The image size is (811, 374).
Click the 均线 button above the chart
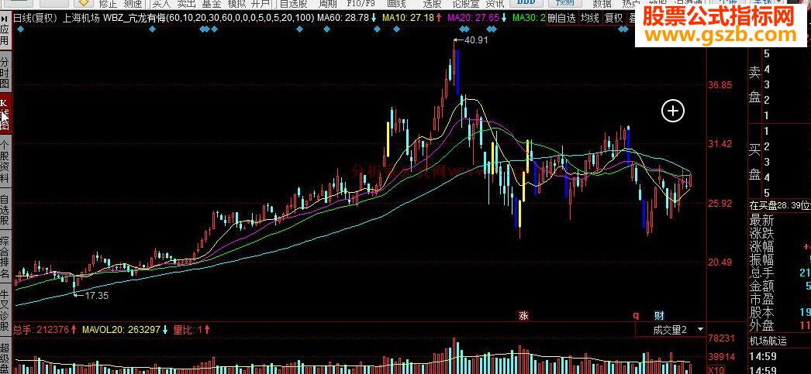[x=589, y=18]
